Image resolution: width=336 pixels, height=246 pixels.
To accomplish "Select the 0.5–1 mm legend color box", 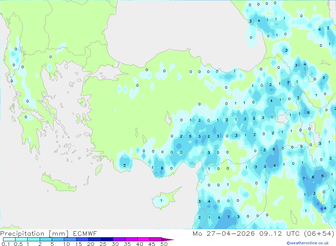I will click(21, 239).
